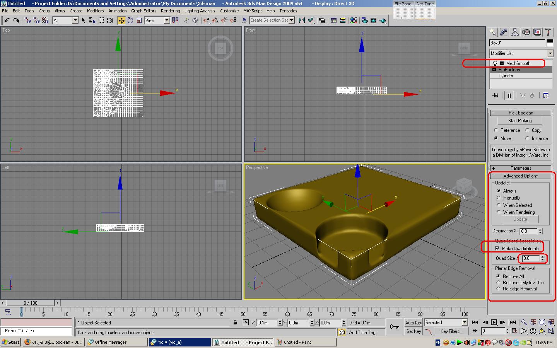Activate the Select and Rotate tool
557x348 pixels.
(x=130, y=20)
